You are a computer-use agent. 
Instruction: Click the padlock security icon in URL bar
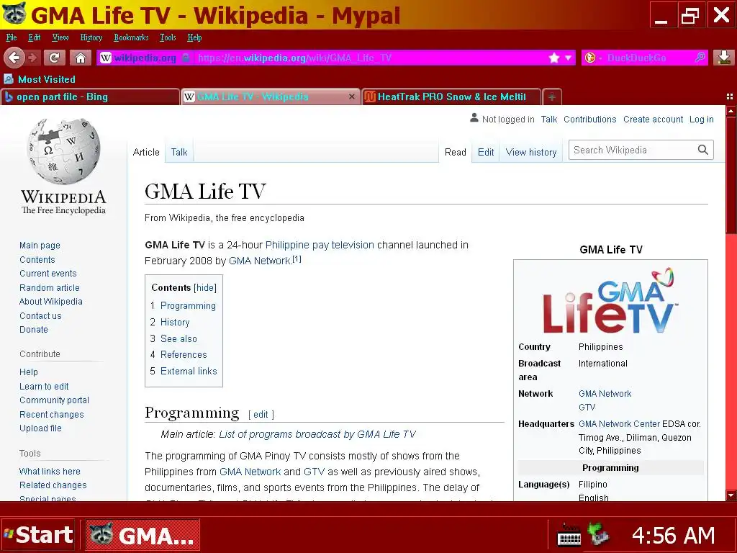point(186,58)
